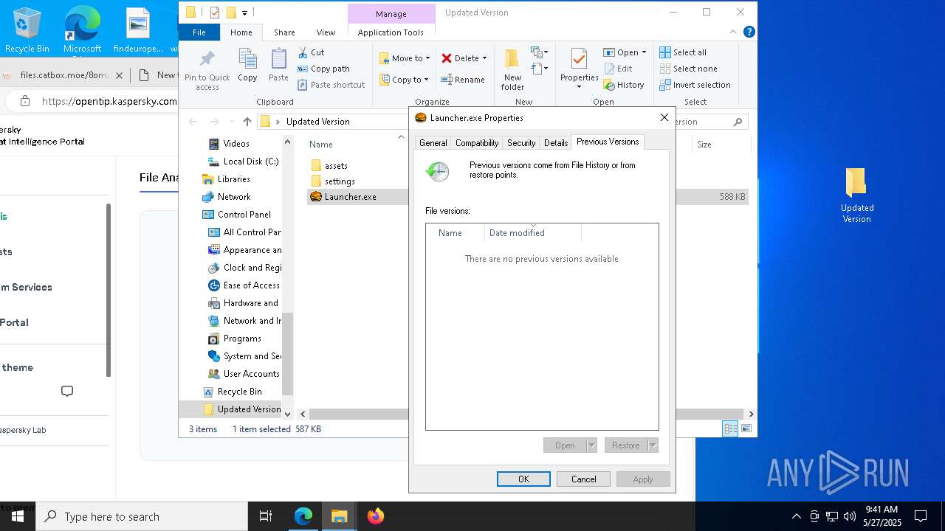Select Videos in navigation pane
This screenshot has height=531, width=945.
point(236,144)
